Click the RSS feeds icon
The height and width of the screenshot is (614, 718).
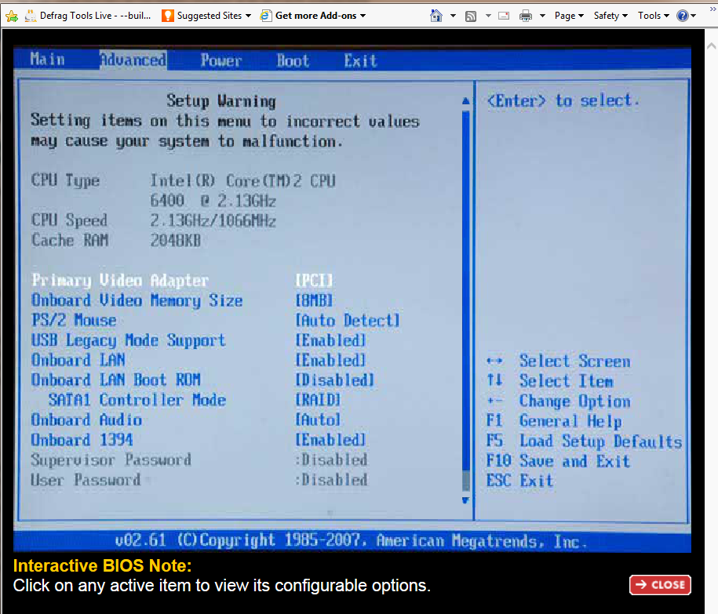tap(471, 15)
